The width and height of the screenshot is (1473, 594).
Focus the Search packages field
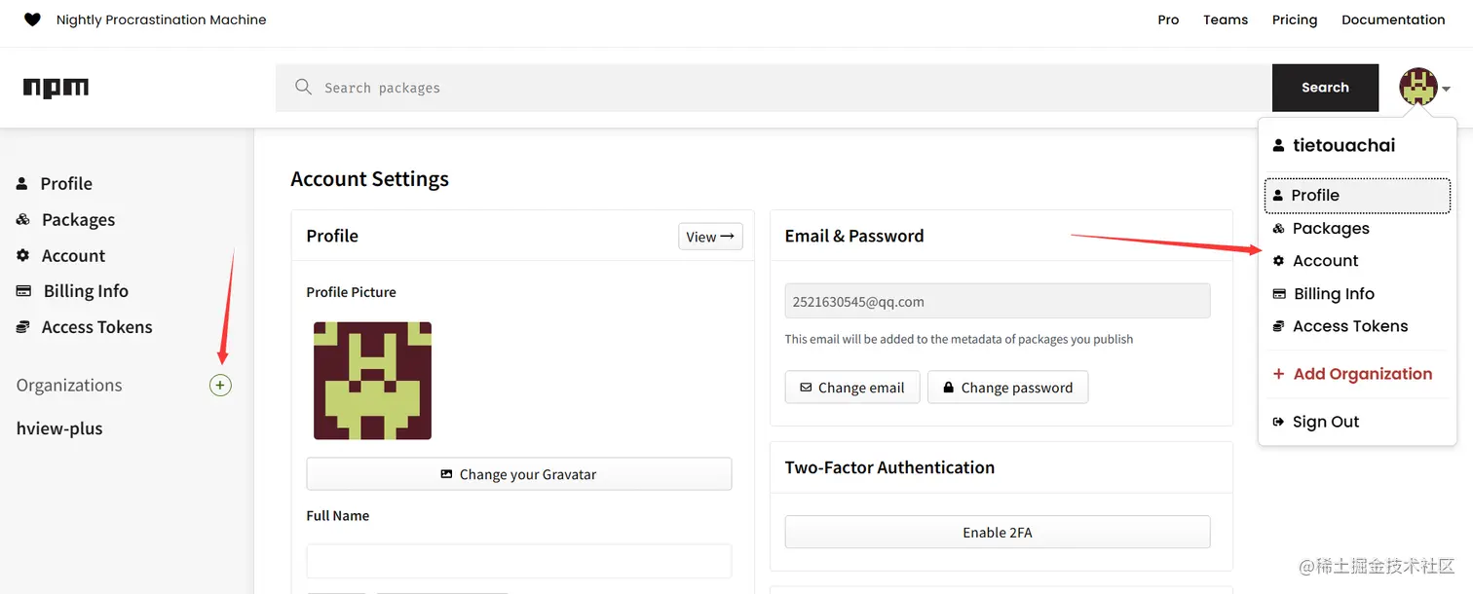(774, 88)
